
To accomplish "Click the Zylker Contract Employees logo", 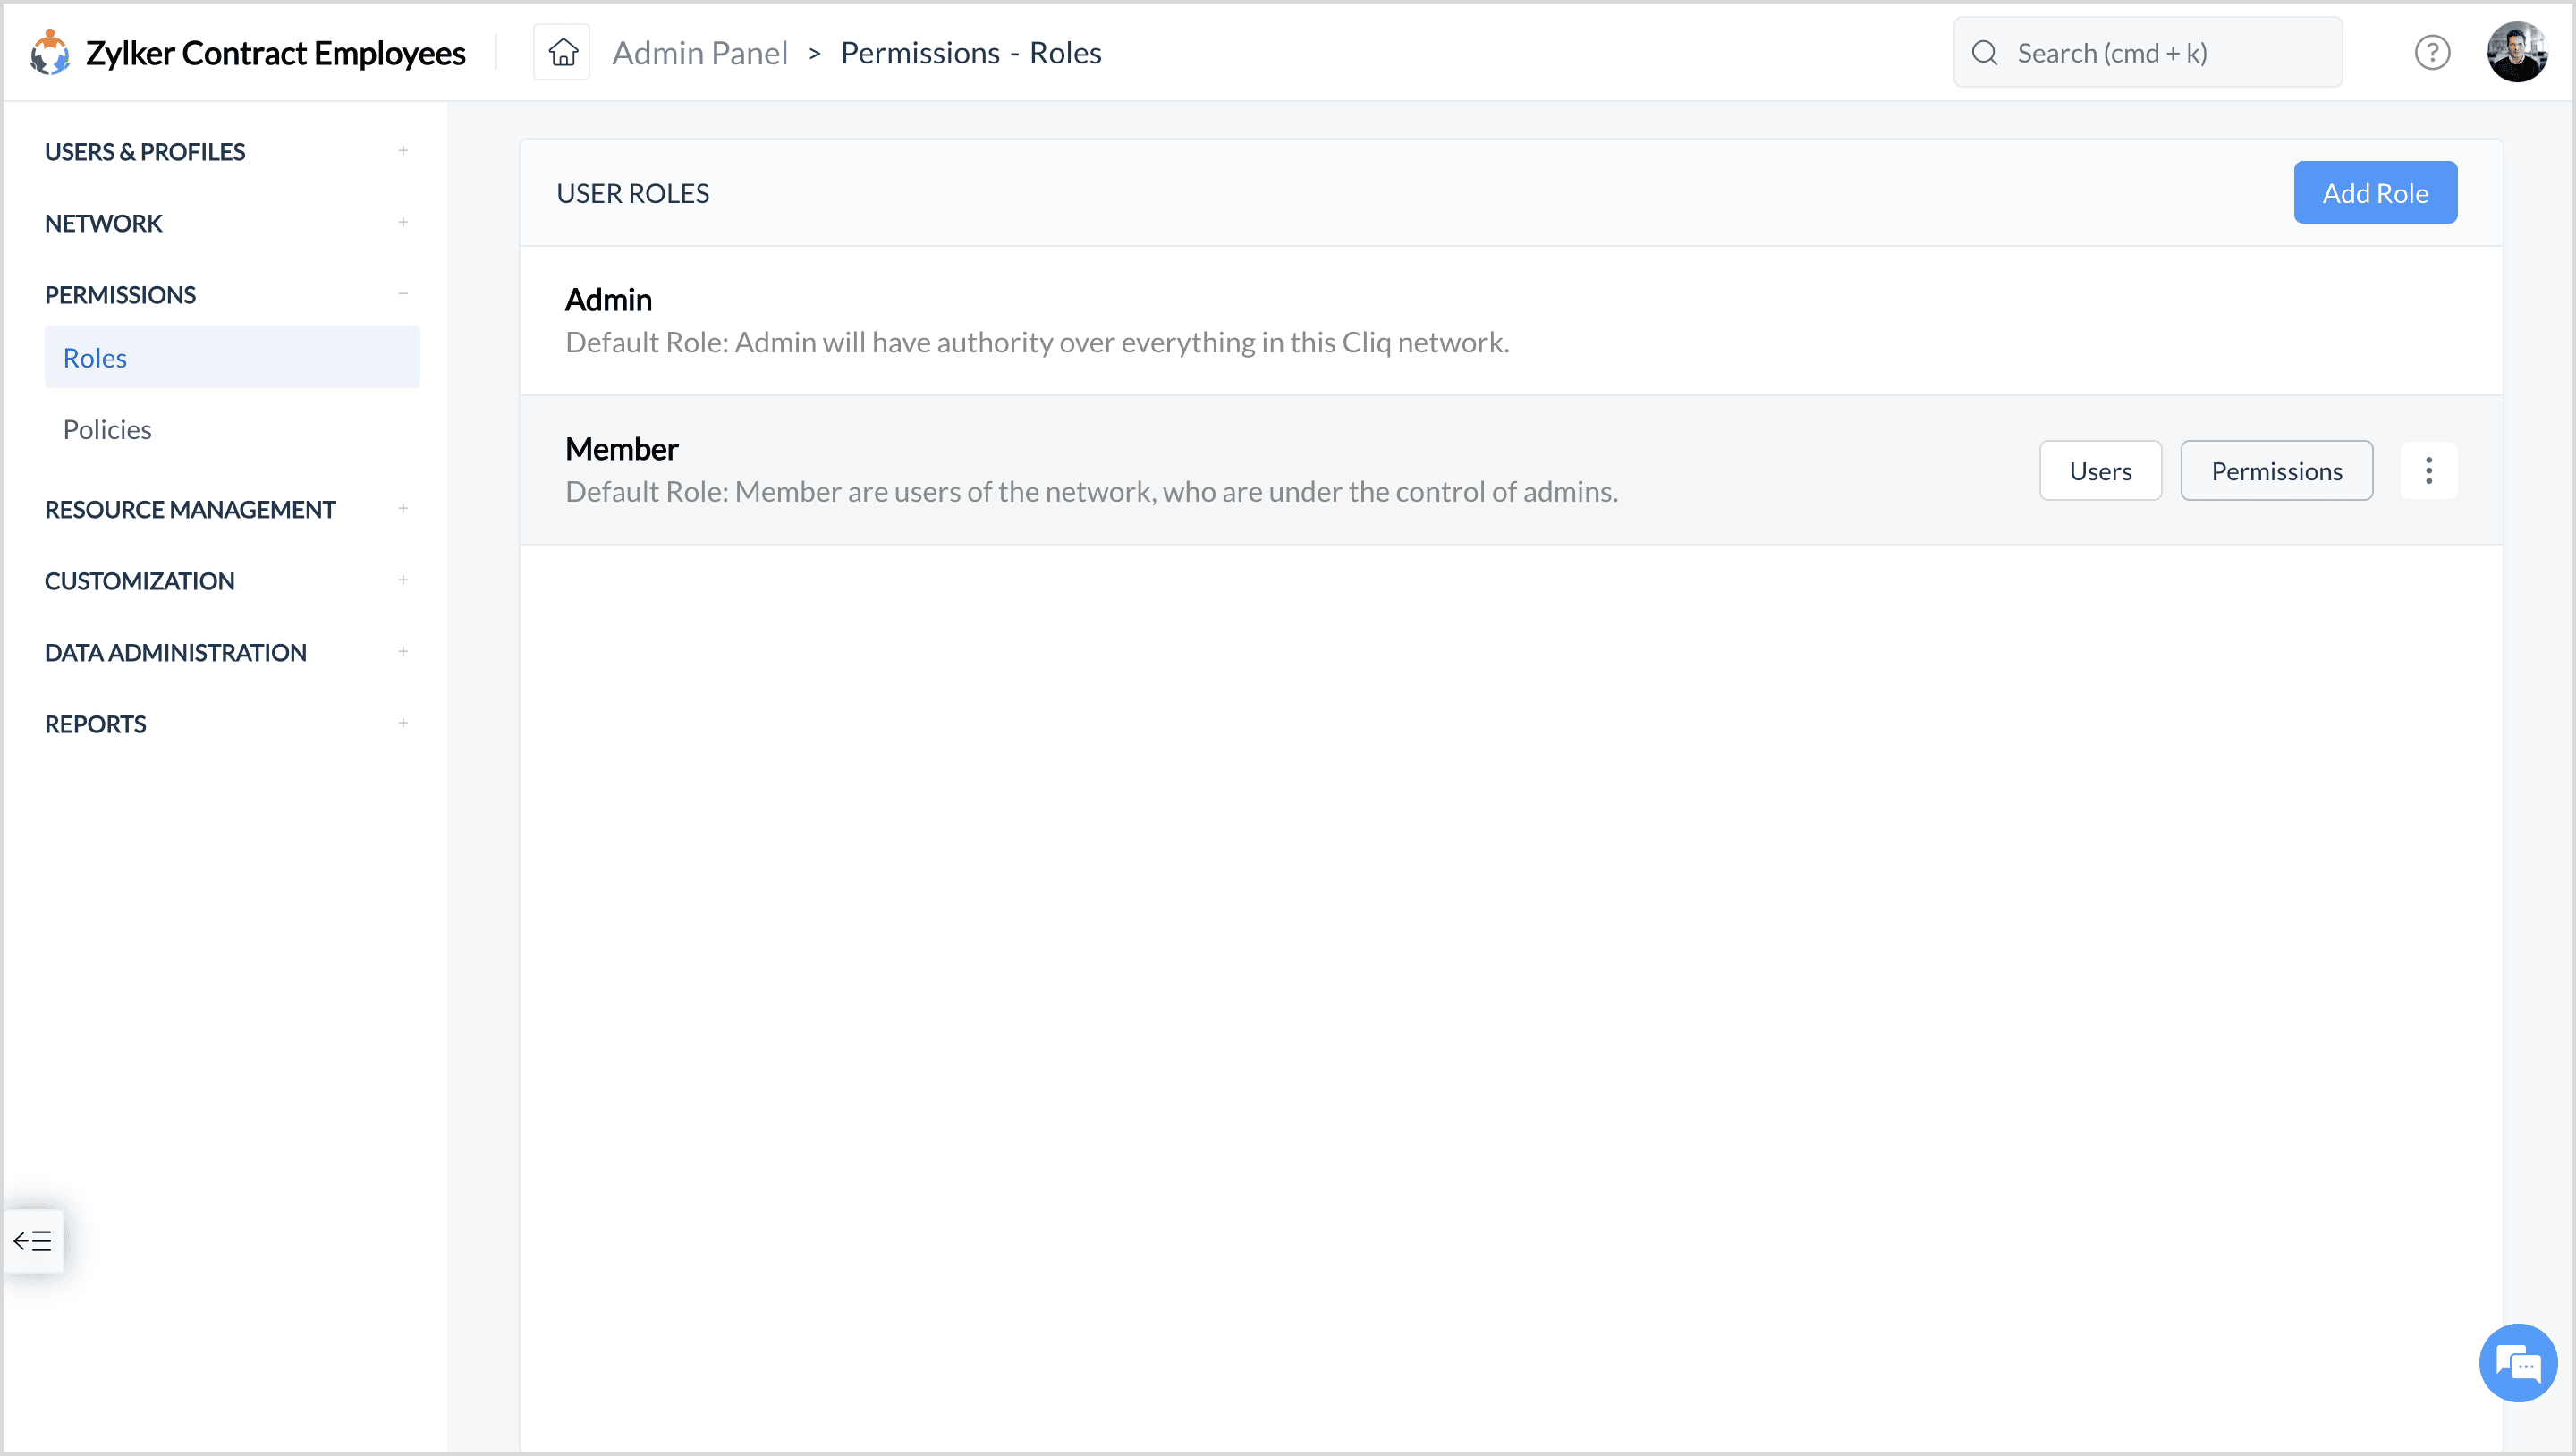I will (x=49, y=52).
